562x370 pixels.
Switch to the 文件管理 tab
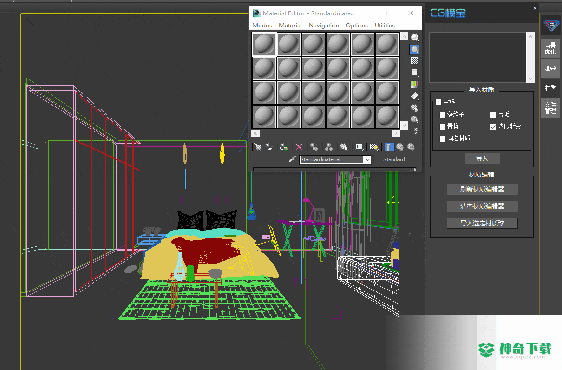pyautogui.click(x=550, y=107)
